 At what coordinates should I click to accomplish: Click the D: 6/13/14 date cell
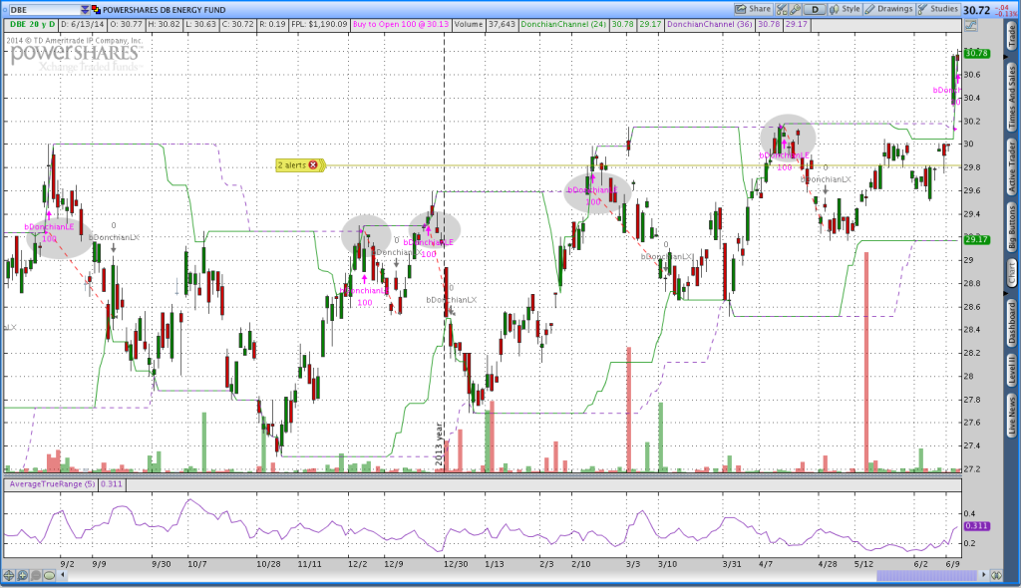pyautogui.click(x=82, y=24)
